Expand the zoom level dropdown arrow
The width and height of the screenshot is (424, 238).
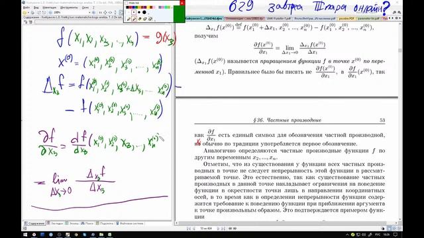click(x=89, y=13)
